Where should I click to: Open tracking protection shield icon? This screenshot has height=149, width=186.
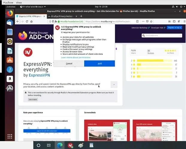click(x=53, y=21)
